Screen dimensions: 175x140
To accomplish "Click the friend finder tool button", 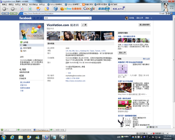I will coord(122,53).
